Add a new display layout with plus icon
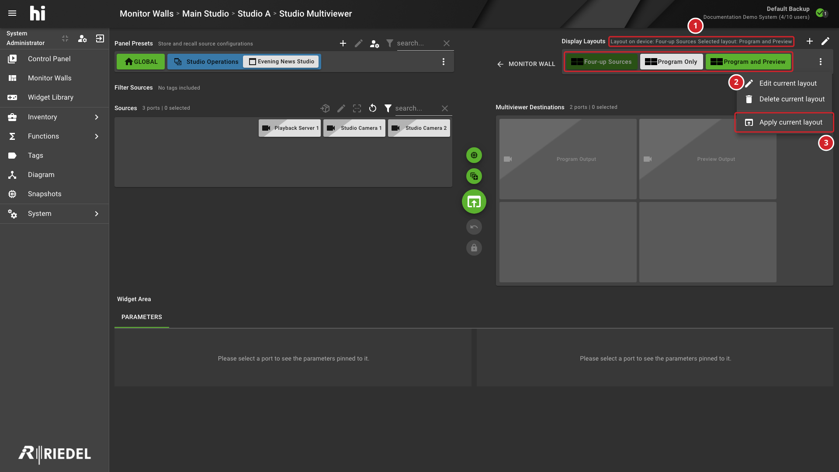This screenshot has height=472, width=839. (810, 41)
